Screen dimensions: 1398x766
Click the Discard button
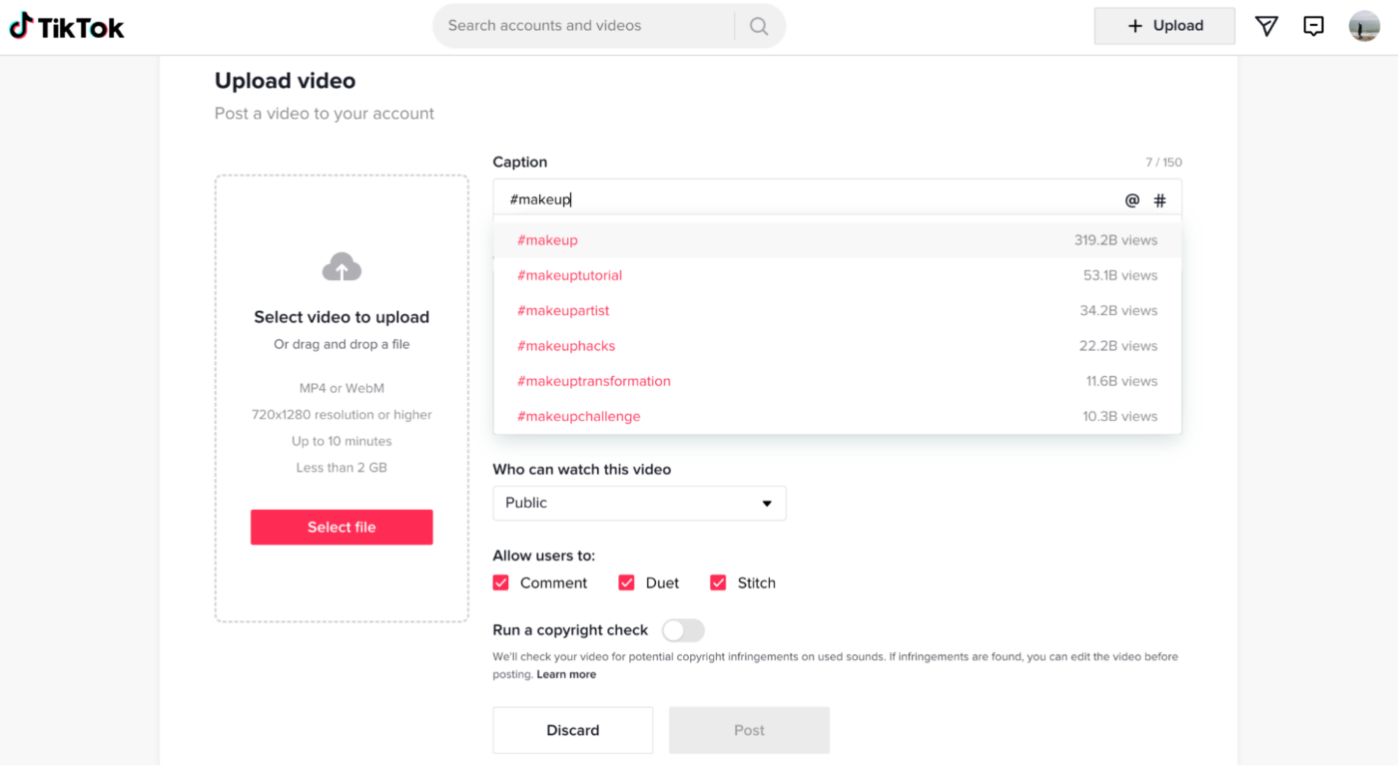[x=572, y=730]
